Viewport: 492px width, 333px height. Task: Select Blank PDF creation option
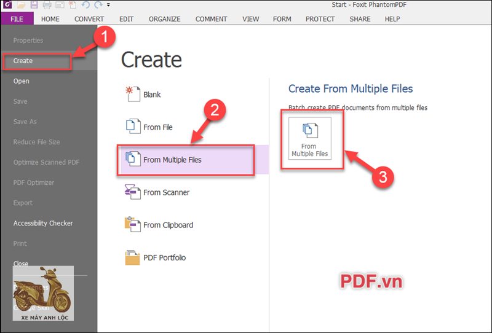pos(151,95)
